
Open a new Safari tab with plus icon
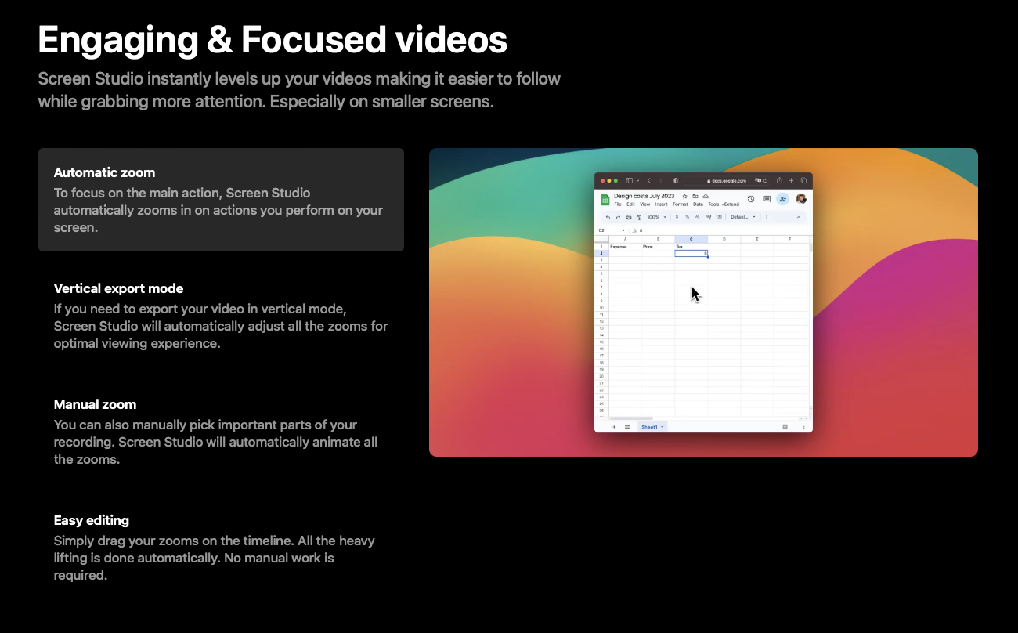pos(791,180)
